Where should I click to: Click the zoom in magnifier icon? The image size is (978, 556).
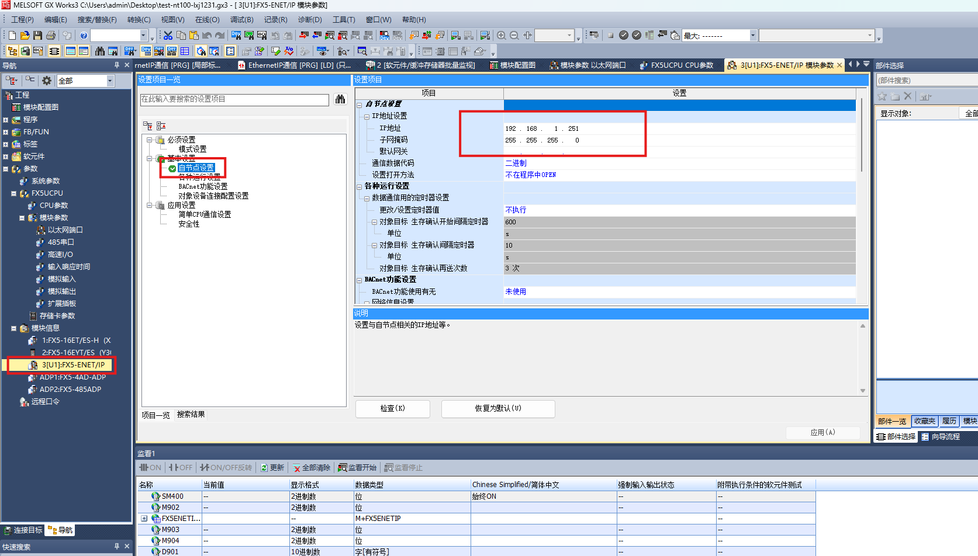tap(501, 36)
